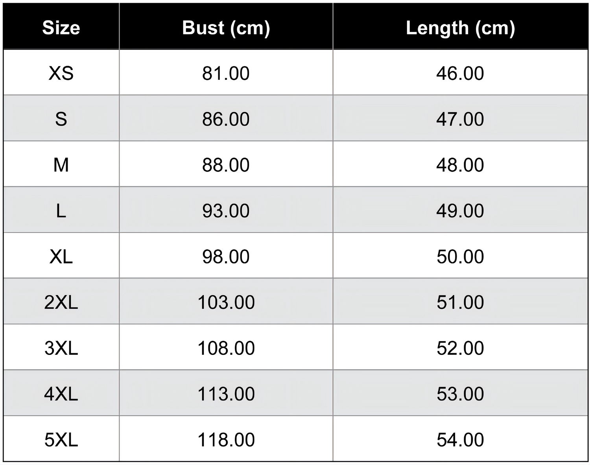Click length value 48.00 for M
Image resolution: width=590 pixels, height=465 pixels.
click(x=460, y=165)
